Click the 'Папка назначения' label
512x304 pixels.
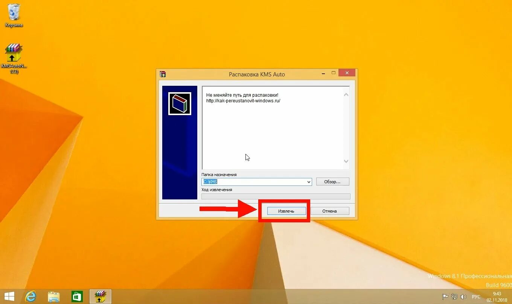(219, 175)
